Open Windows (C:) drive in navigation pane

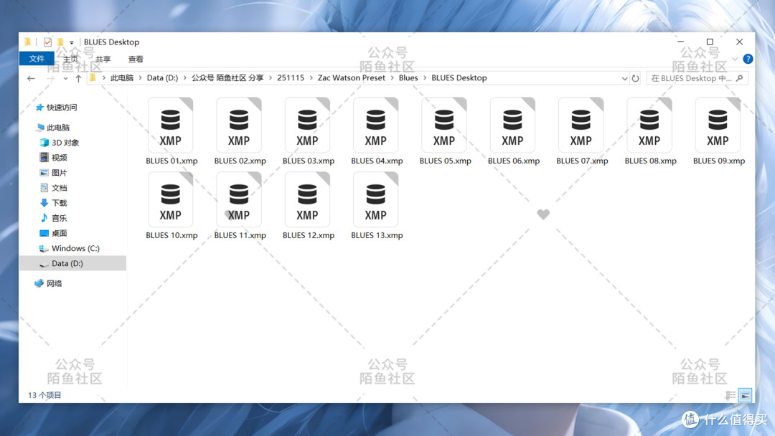coord(75,248)
